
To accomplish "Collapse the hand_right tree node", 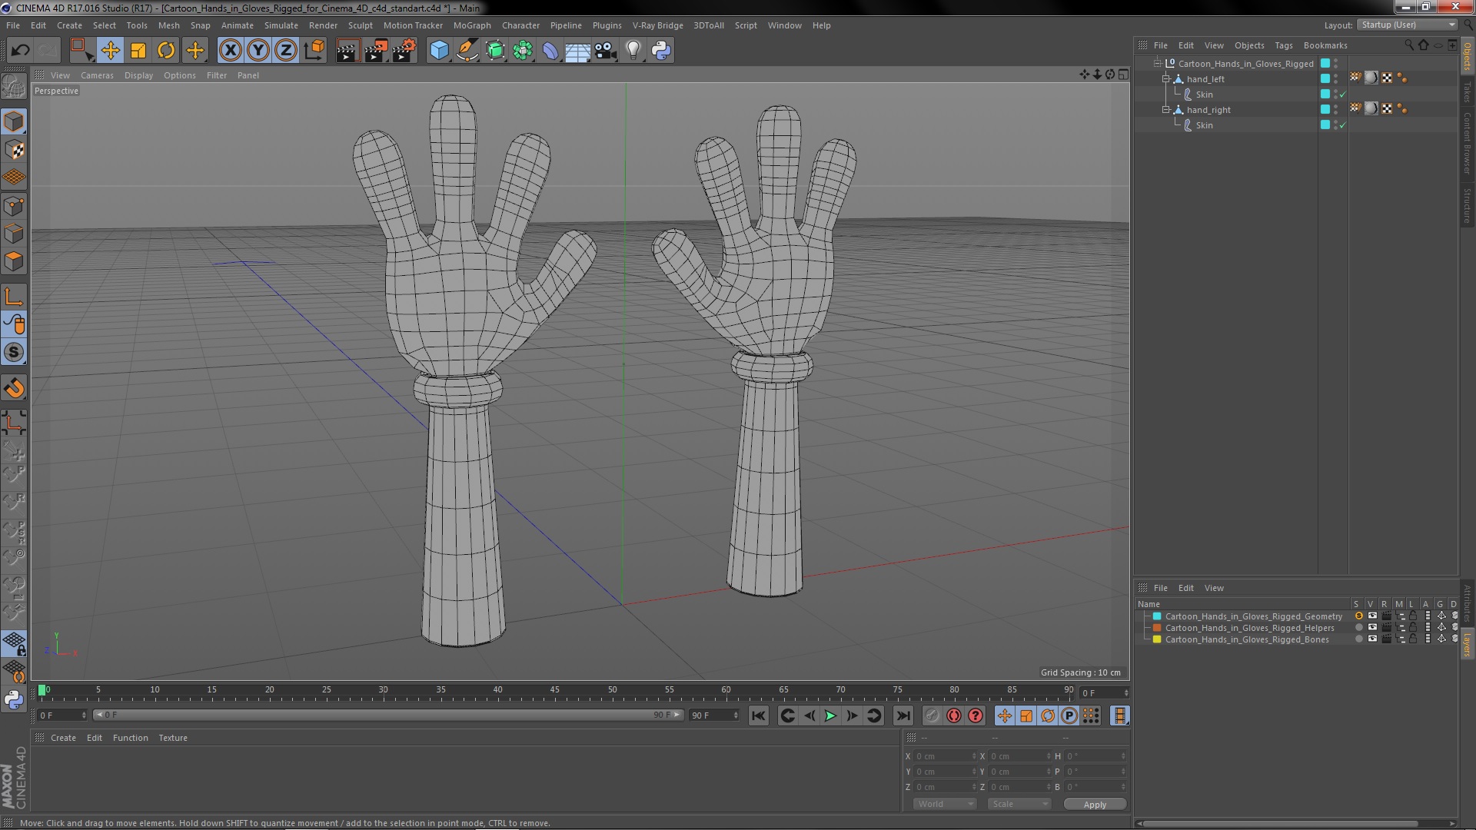I will (x=1166, y=110).
